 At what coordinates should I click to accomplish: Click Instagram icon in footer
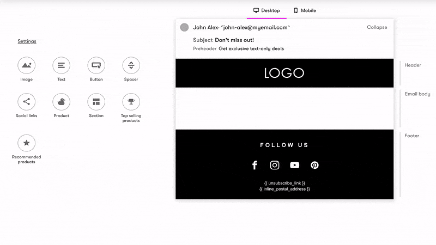275,165
